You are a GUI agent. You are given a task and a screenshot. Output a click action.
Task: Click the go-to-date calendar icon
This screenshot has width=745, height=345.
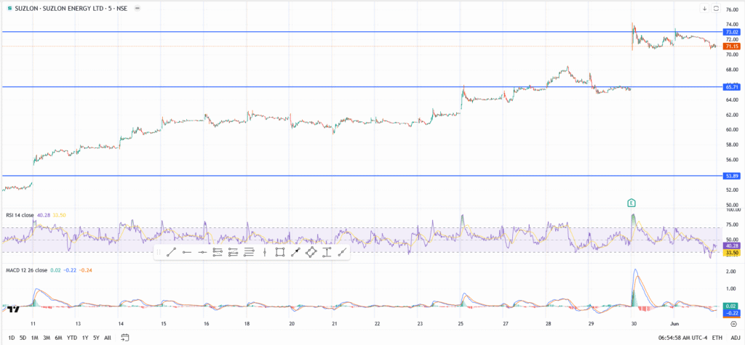(125, 337)
